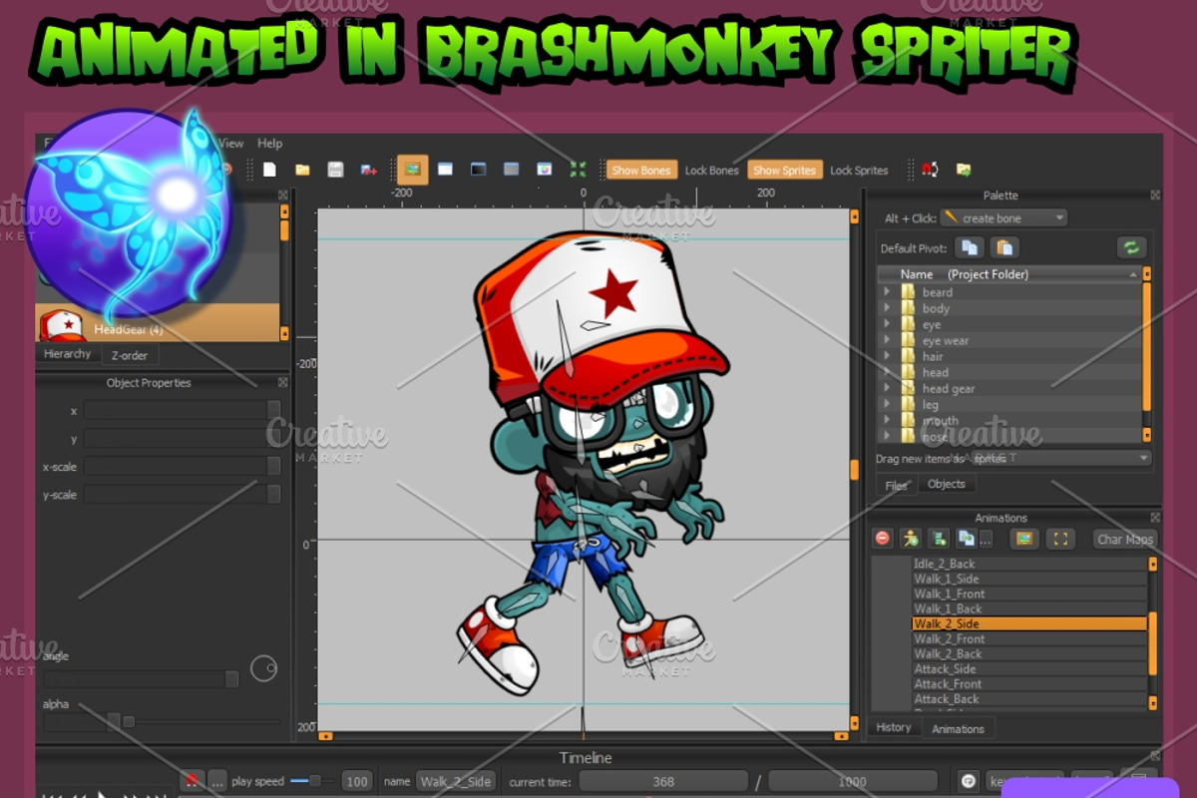Click the clone animation icon in Animations panel

coord(966,539)
